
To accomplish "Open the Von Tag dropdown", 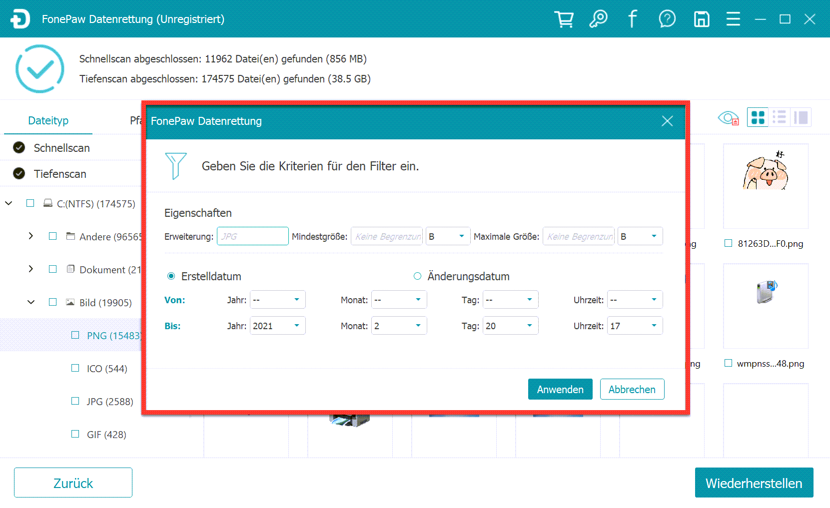I will 510,300.
